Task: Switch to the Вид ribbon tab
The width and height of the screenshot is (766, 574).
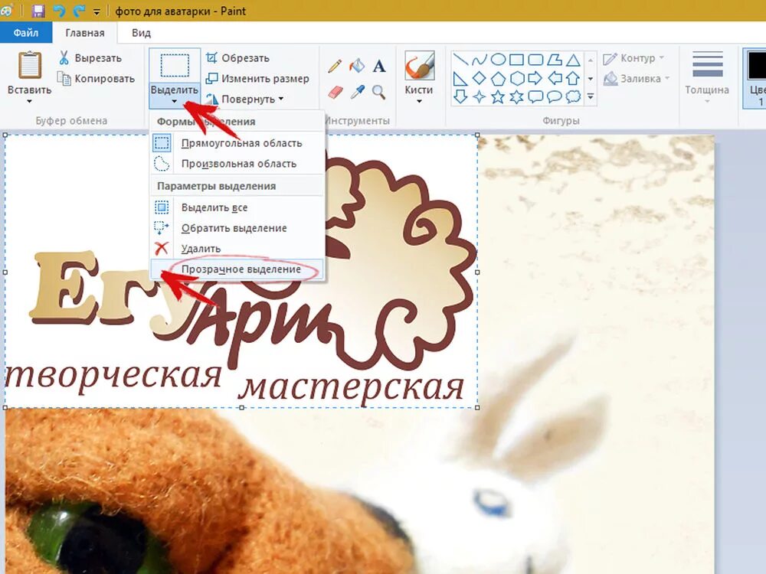Action: click(x=141, y=33)
